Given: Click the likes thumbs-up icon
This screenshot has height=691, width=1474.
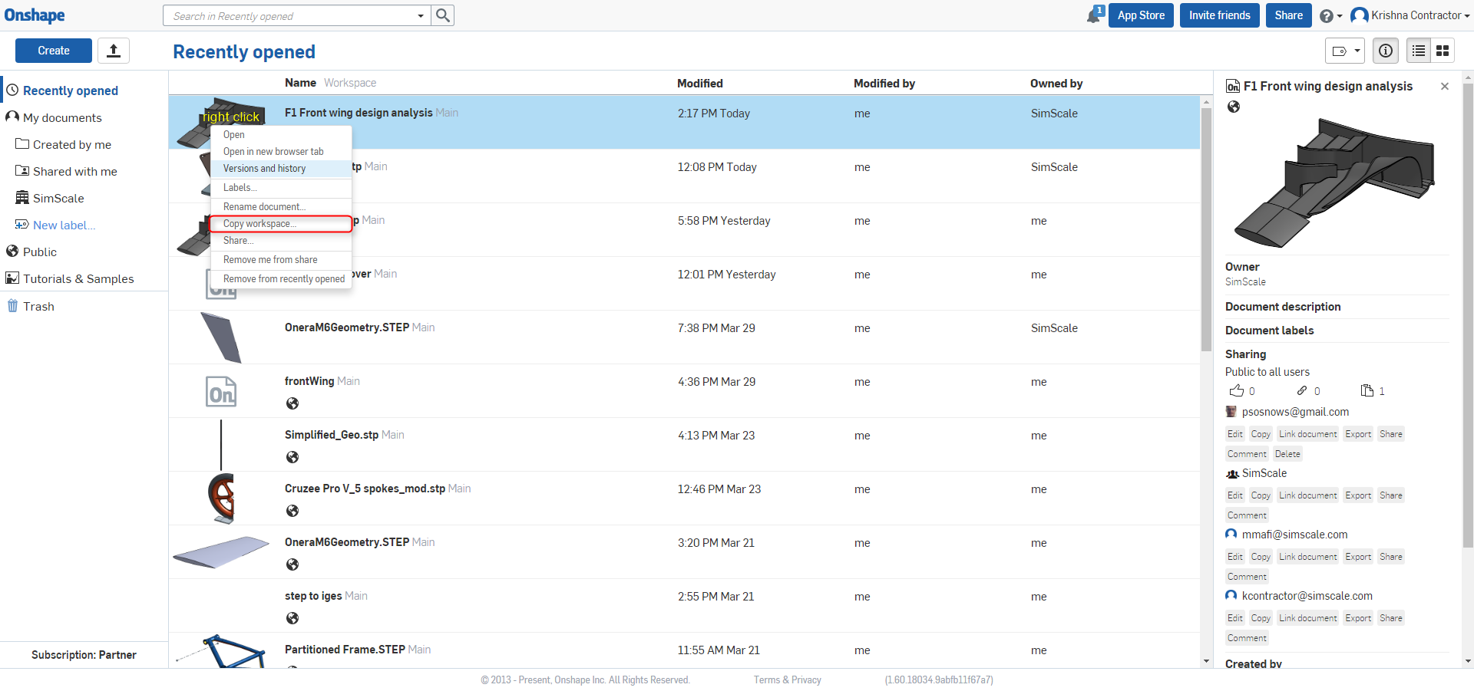Looking at the screenshot, I should pyautogui.click(x=1236, y=390).
